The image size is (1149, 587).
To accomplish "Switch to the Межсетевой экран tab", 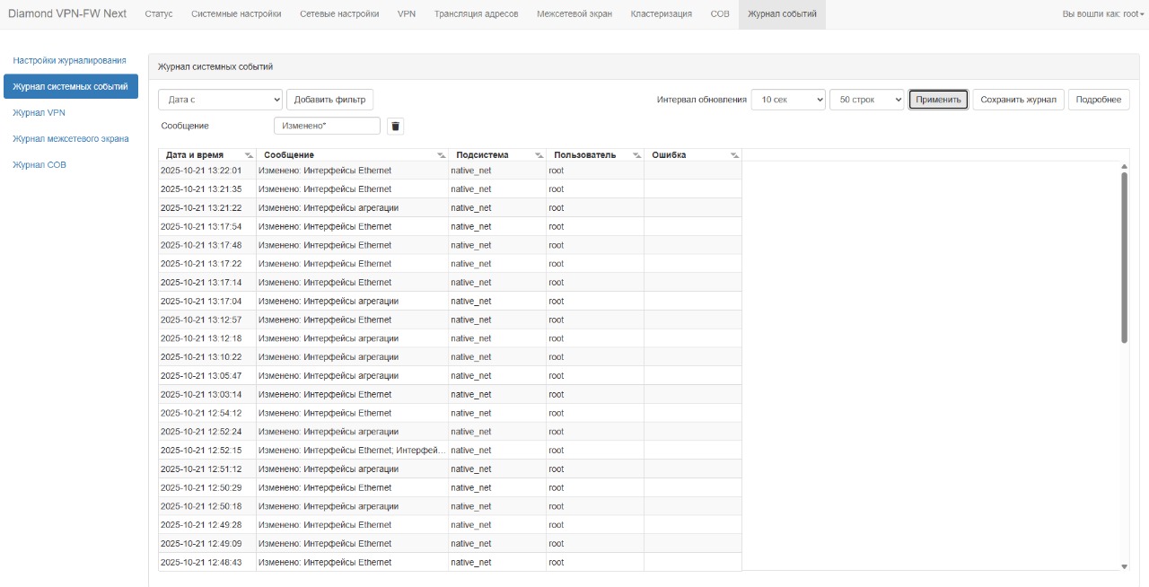I will click(x=574, y=14).
